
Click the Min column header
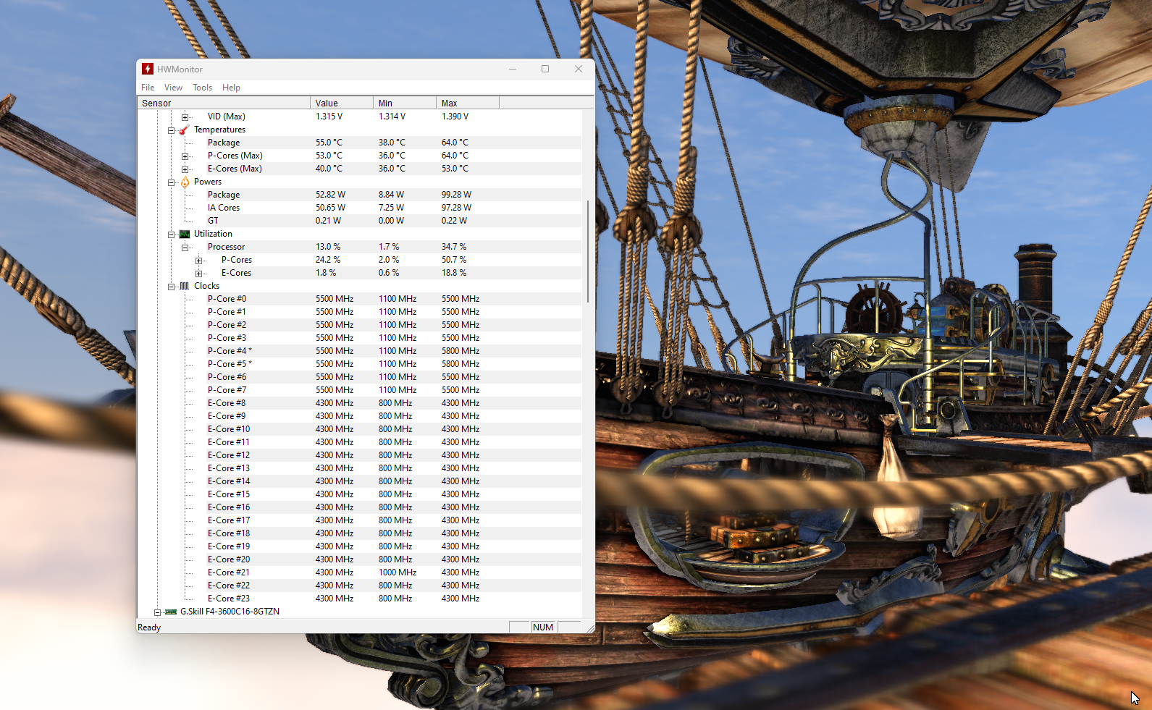pyautogui.click(x=405, y=103)
